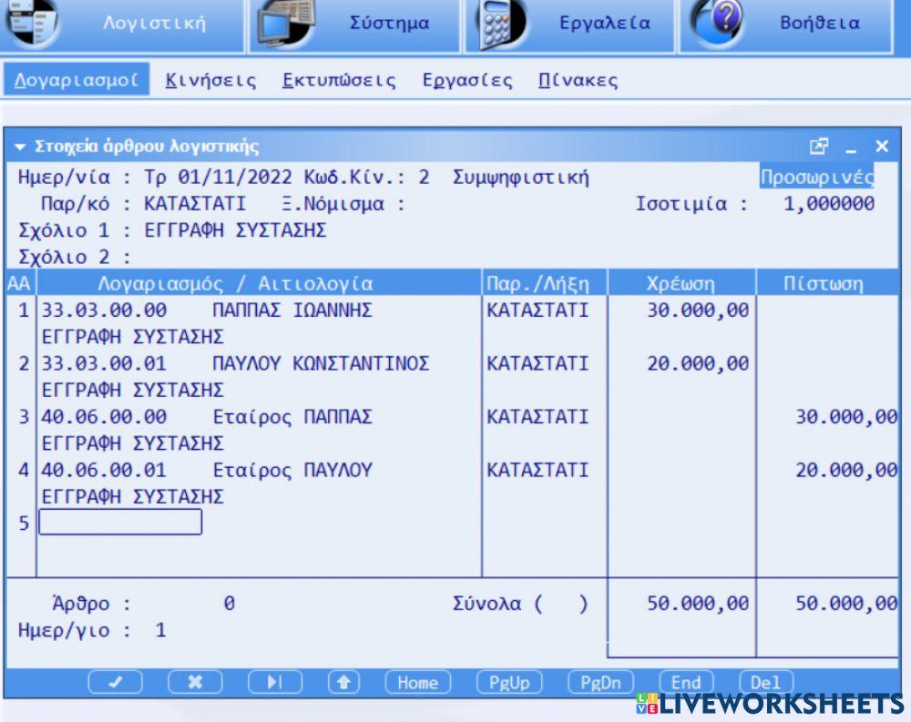
Task: Click the empty account input on row 5
Action: (121, 523)
